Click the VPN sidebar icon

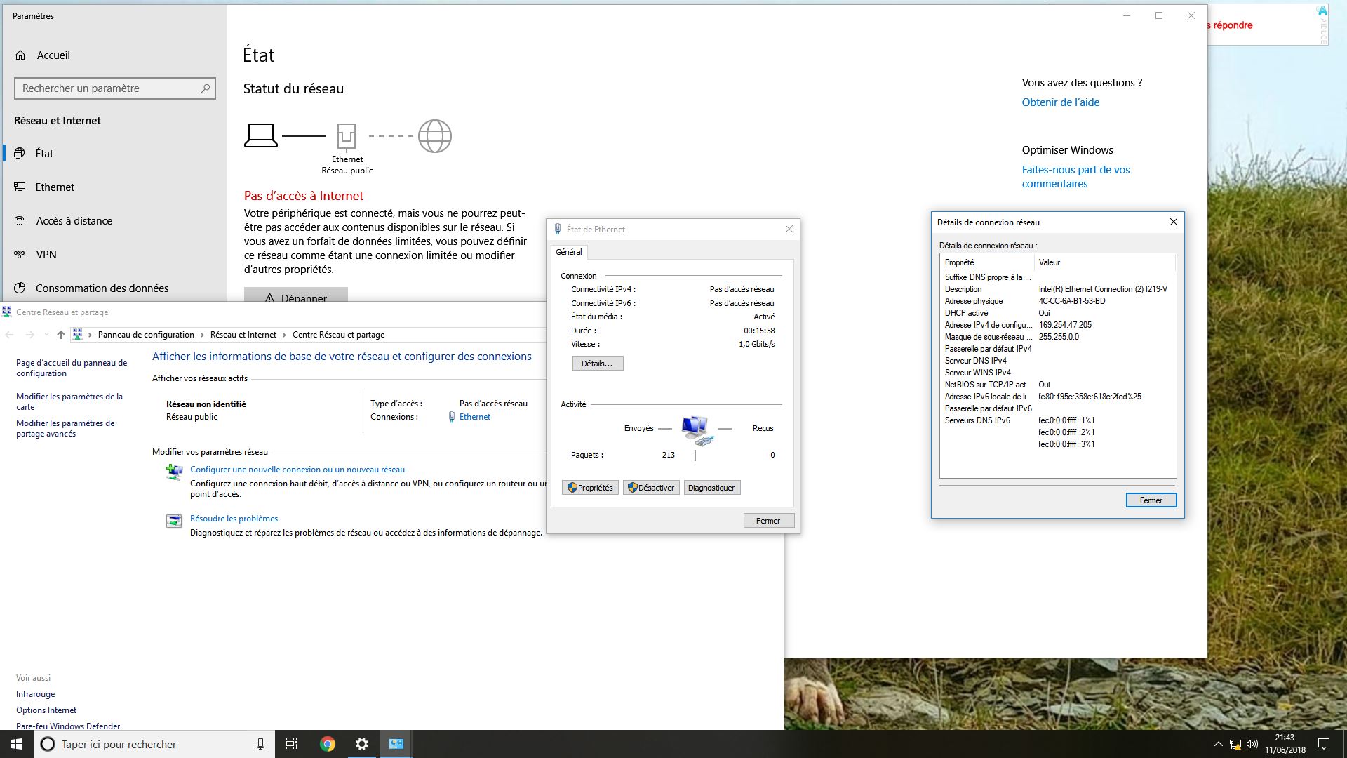[20, 255]
